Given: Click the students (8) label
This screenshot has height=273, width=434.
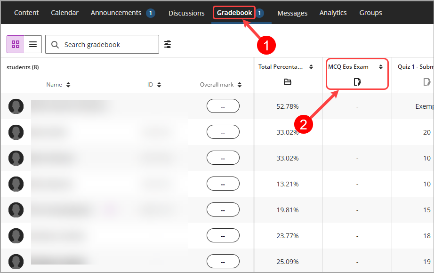Looking at the screenshot, I should (x=23, y=67).
